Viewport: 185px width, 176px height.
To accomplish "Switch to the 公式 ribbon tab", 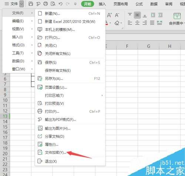I will pyautogui.click(x=139, y=4).
